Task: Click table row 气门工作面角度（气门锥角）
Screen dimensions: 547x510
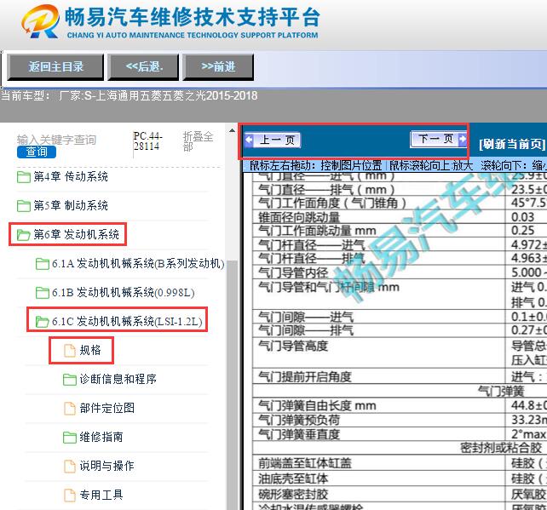Action: point(400,203)
